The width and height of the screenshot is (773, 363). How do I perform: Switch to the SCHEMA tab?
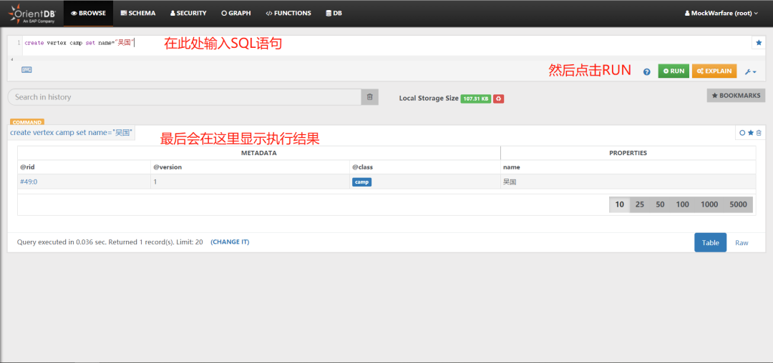[x=138, y=14]
